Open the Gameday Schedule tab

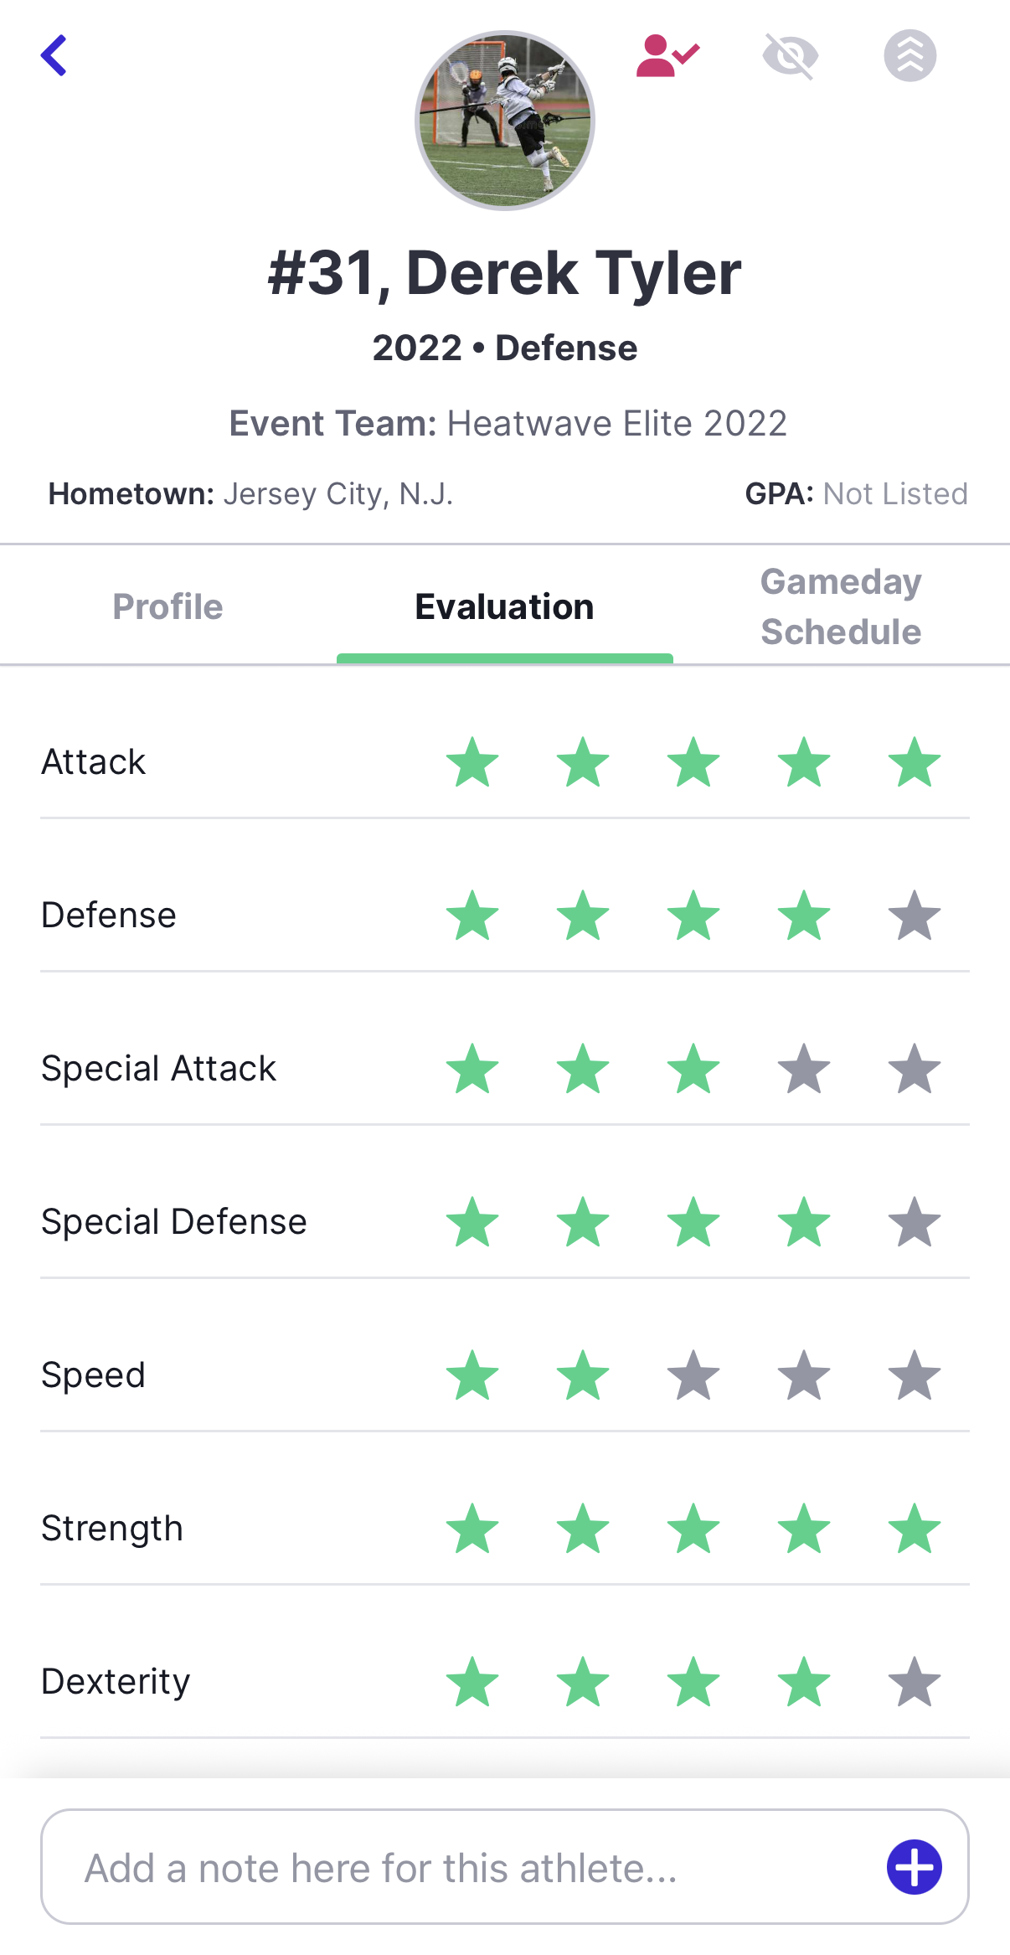point(841,606)
